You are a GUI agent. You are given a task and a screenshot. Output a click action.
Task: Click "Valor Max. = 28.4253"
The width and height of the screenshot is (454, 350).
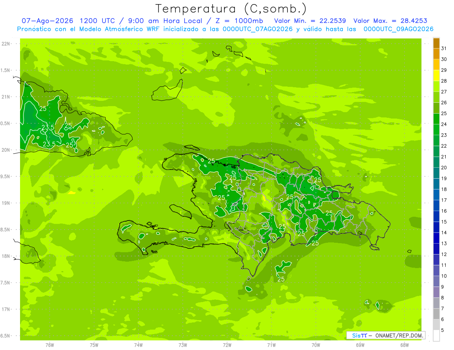coord(390,21)
